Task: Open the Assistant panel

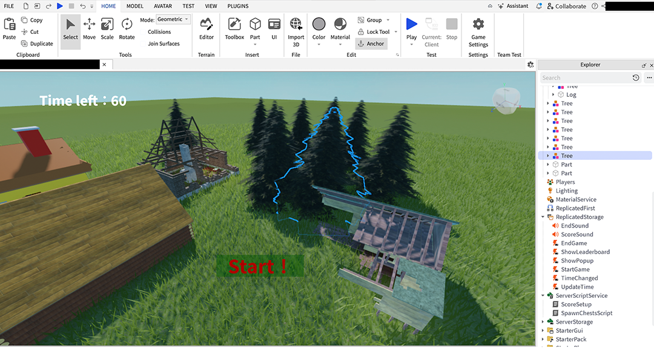Action: 512,6
